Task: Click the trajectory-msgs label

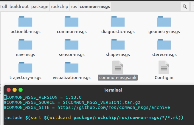Action: (25, 78)
